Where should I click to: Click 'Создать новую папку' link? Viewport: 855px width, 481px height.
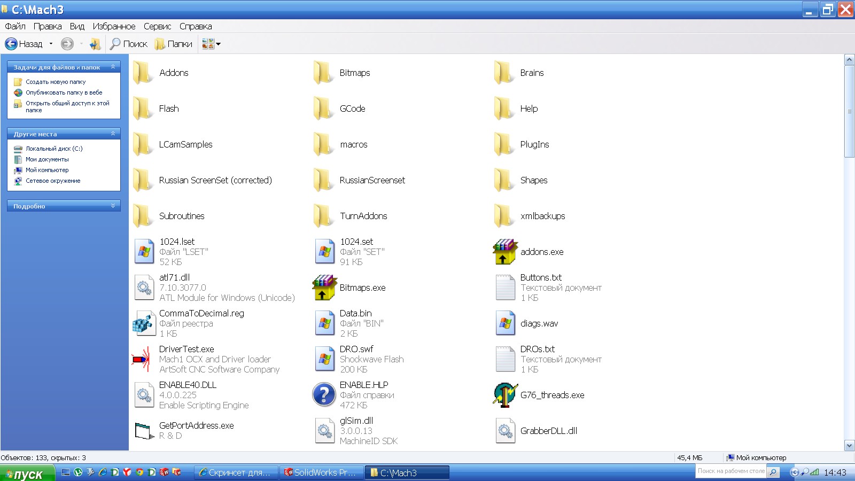click(56, 82)
